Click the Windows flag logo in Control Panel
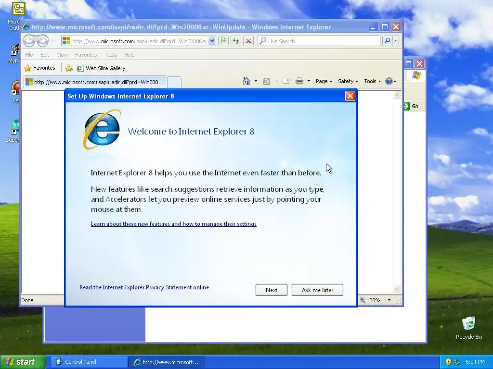The image size is (493, 369). [416, 75]
